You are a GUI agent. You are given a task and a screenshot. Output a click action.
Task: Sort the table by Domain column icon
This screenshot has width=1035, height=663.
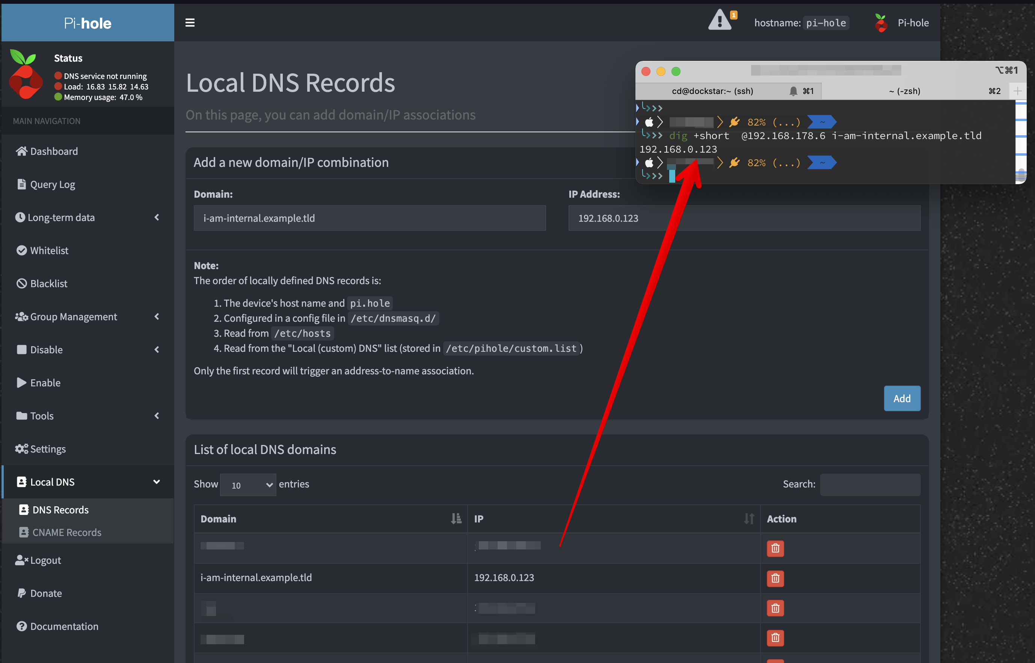coord(456,519)
